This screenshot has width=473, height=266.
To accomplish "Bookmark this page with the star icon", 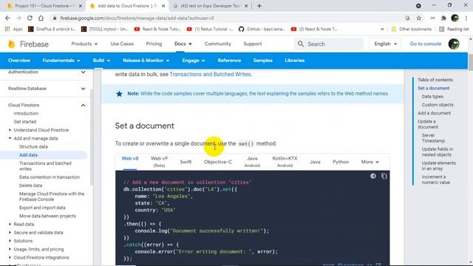I will (419, 18).
